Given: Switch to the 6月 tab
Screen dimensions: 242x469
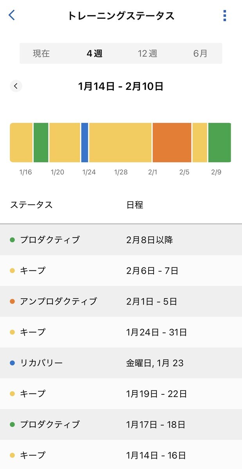Looking at the screenshot, I should [x=200, y=54].
